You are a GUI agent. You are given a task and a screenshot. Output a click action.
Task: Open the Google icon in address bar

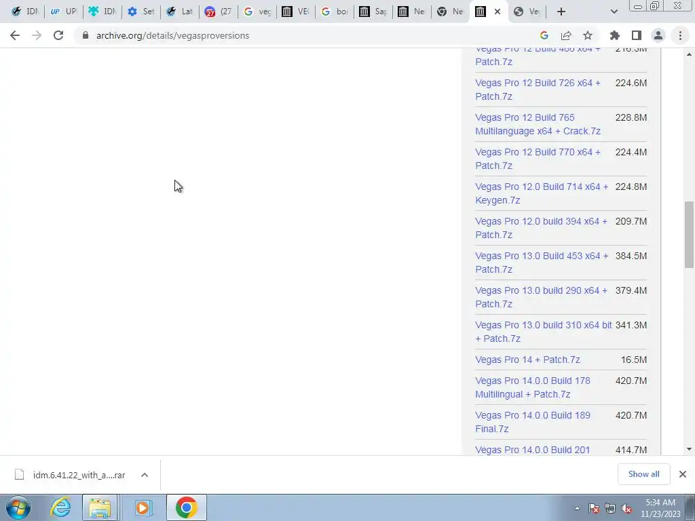544,35
